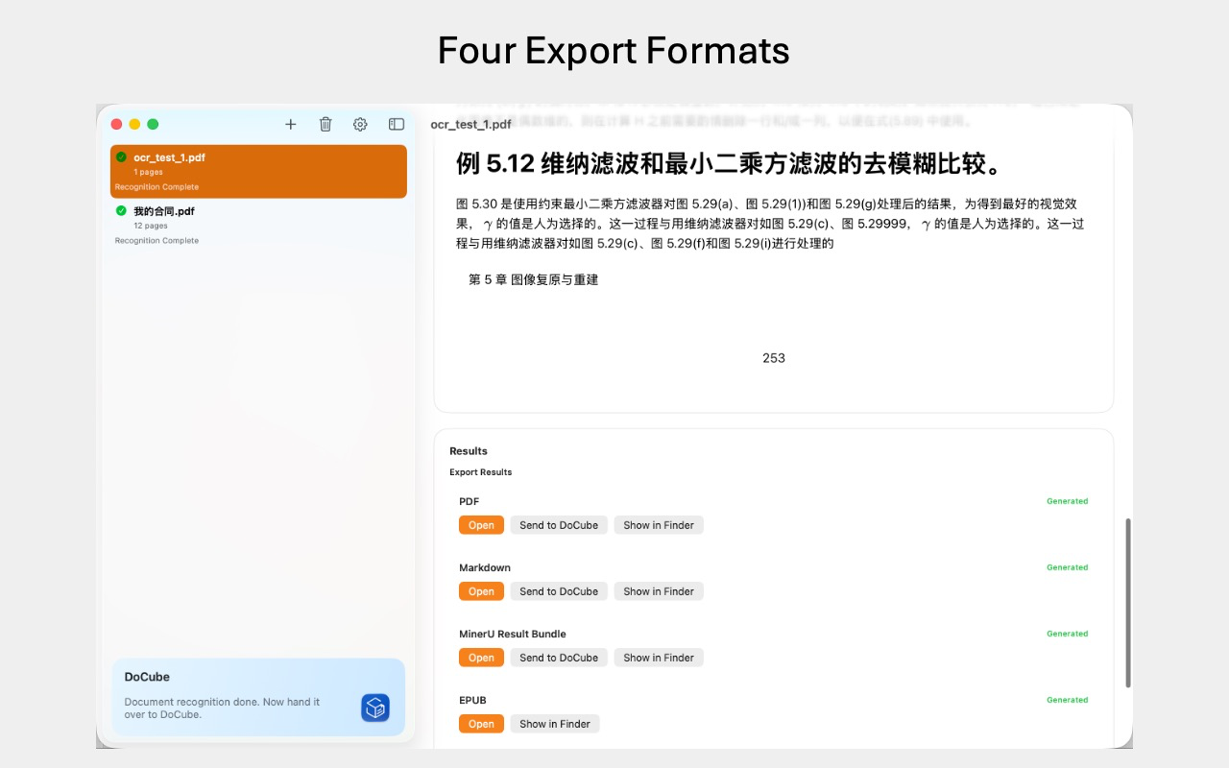This screenshot has width=1229, height=768.
Task: Open the Markdown export
Action: coord(481,591)
